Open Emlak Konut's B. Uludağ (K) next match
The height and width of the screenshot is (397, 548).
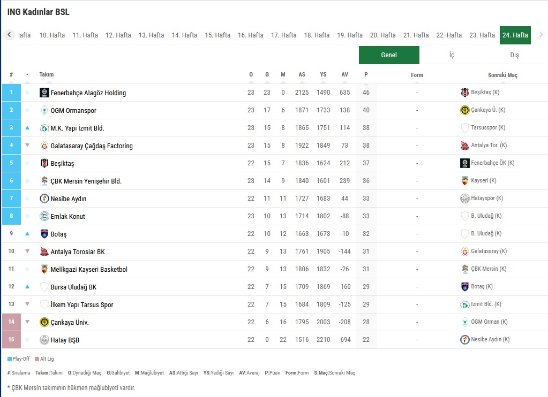[486, 216]
